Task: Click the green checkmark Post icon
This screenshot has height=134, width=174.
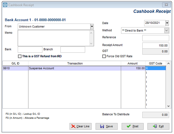Action: pyautogui.click(x=129, y=126)
